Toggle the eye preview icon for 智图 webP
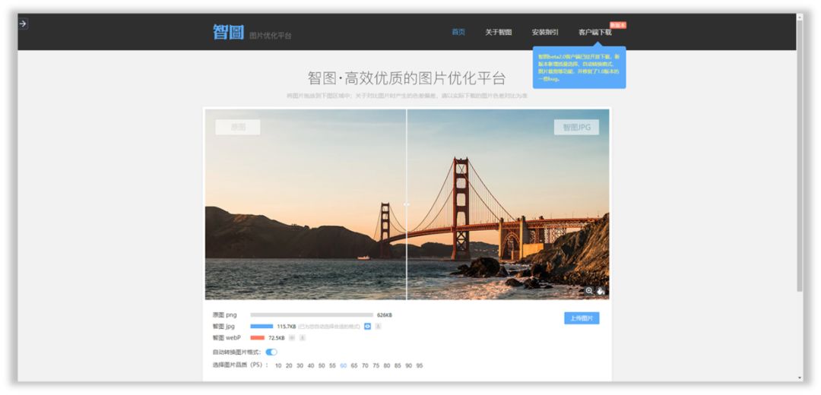The width and height of the screenshot is (821, 395). (x=292, y=338)
